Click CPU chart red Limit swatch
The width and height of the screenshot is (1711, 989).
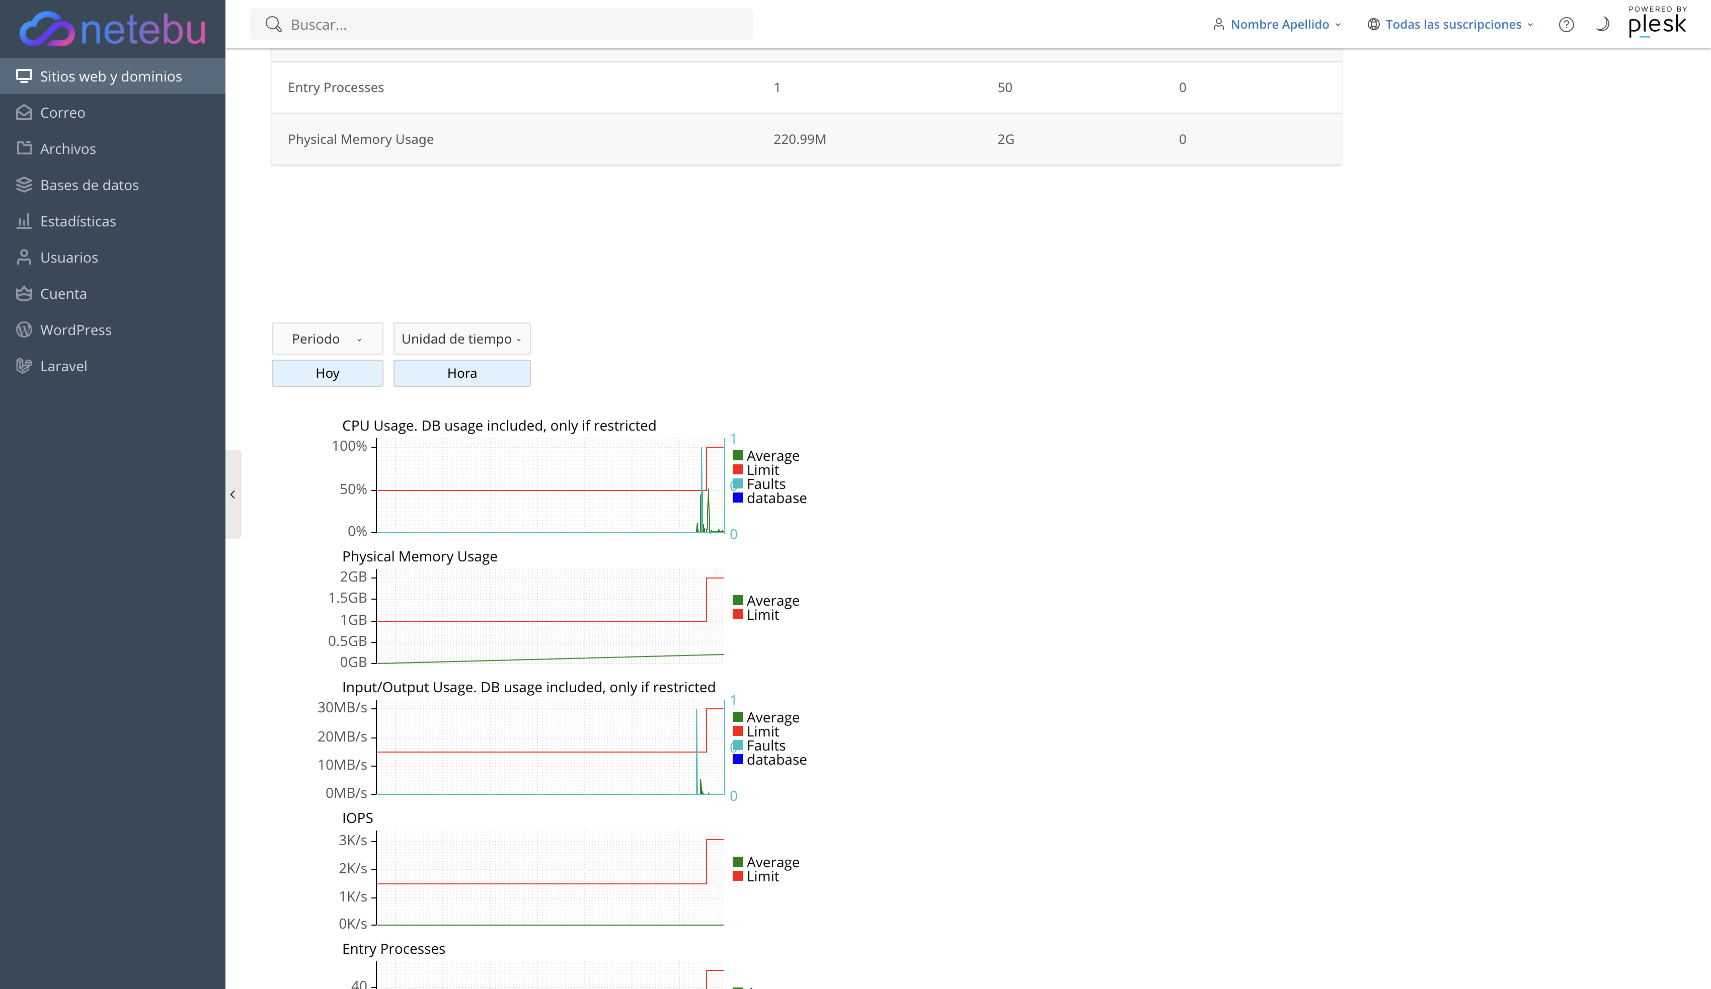click(737, 470)
